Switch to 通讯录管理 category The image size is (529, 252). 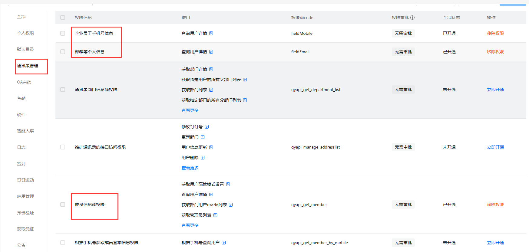point(28,66)
